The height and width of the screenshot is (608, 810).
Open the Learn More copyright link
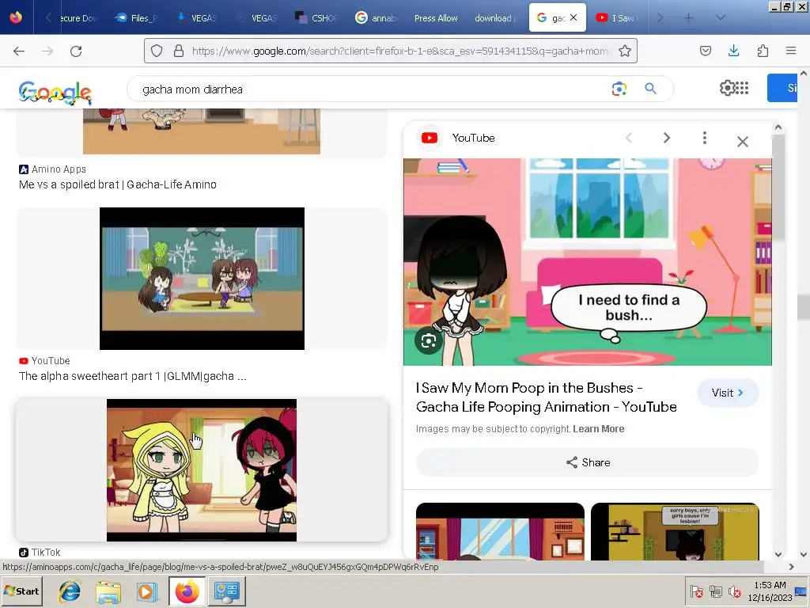(598, 428)
